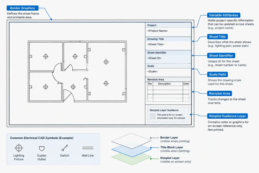Click the Title Block Layer text label
Viewport: 259px width, 173px height.
[x=172, y=147]
